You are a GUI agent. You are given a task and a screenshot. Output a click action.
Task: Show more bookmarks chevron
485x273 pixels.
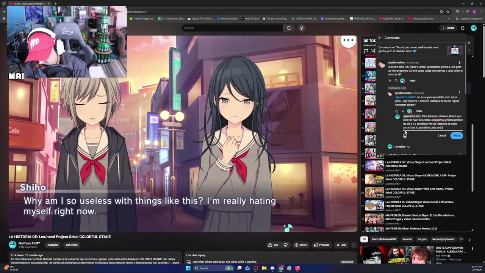click(x=449, y=19)
